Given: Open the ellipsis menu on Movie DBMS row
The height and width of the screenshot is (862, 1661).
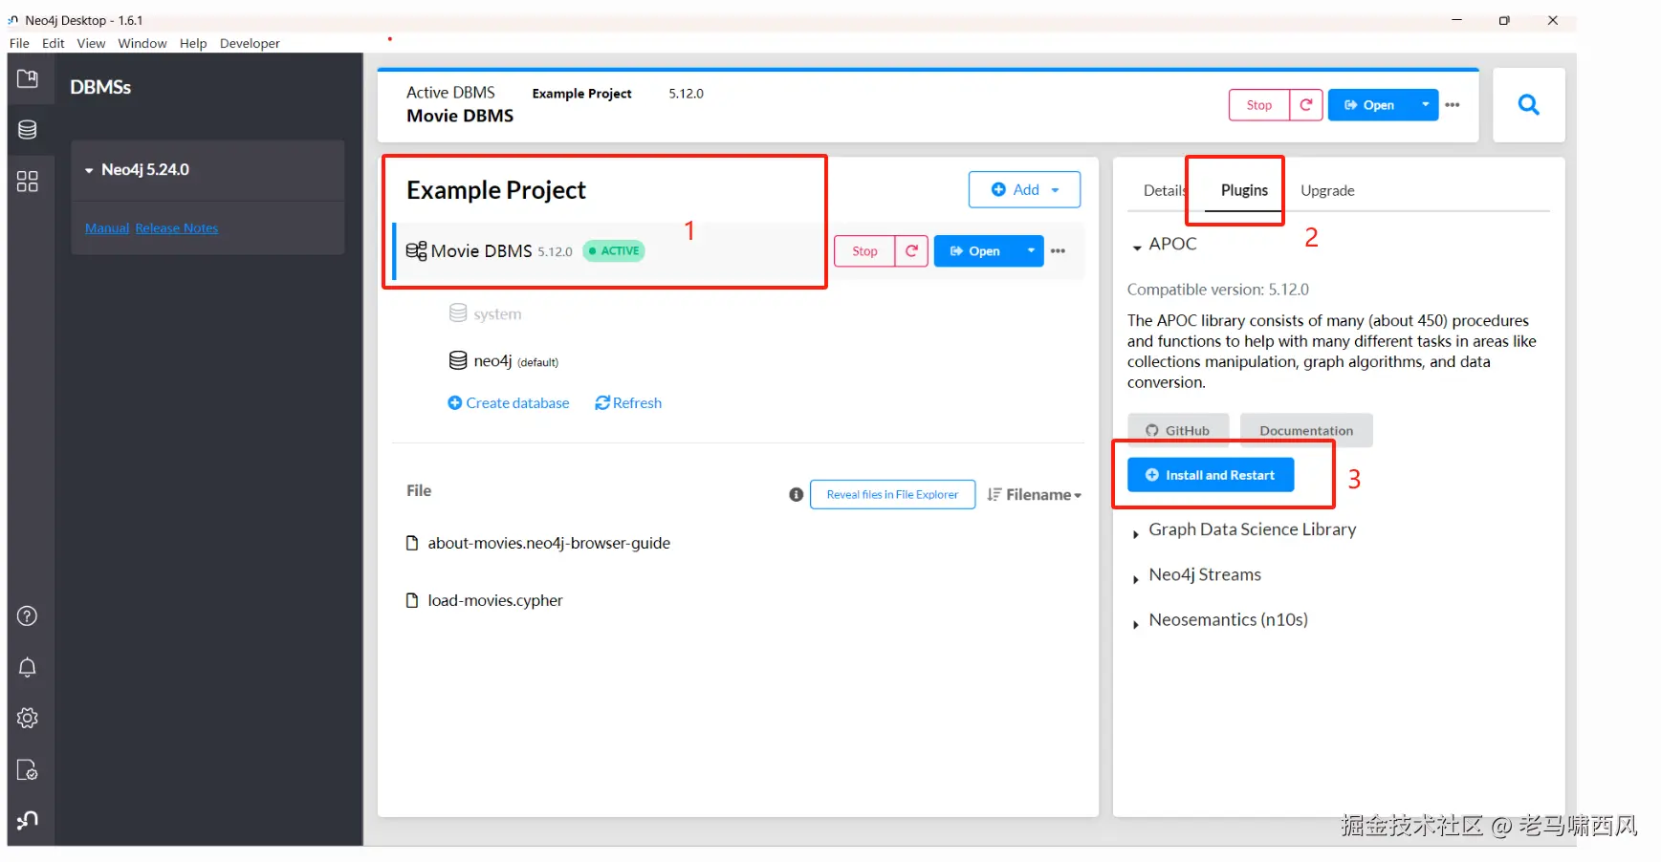Looking at the screenshot, I should coord(1058,251).
